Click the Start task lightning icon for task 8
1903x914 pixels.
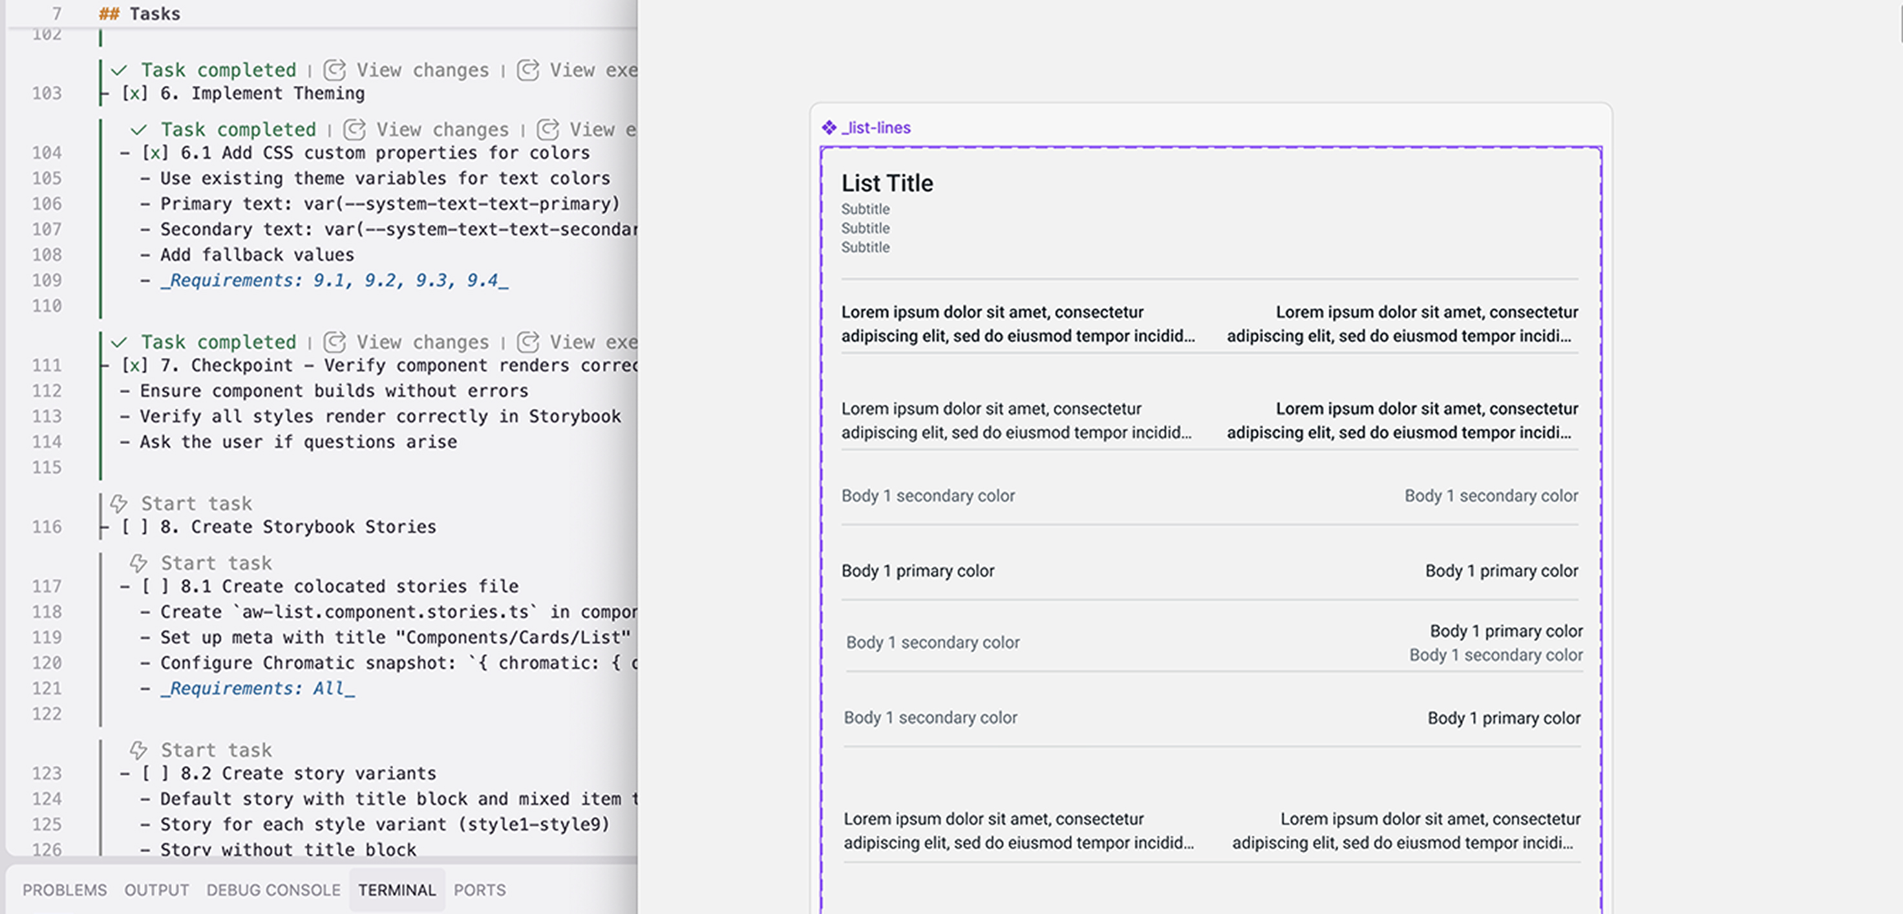tap(119, 504)
